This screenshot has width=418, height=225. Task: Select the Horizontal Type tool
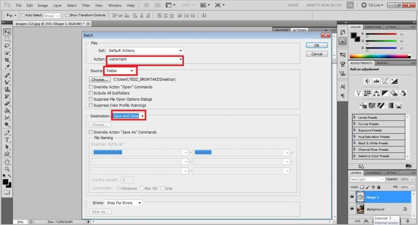click(x=7, y=139)
